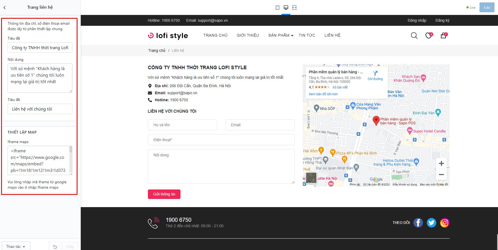Open Chỉ đường directions link on map
The width and height of the screenshot is (498, 250).
[375, 75]
